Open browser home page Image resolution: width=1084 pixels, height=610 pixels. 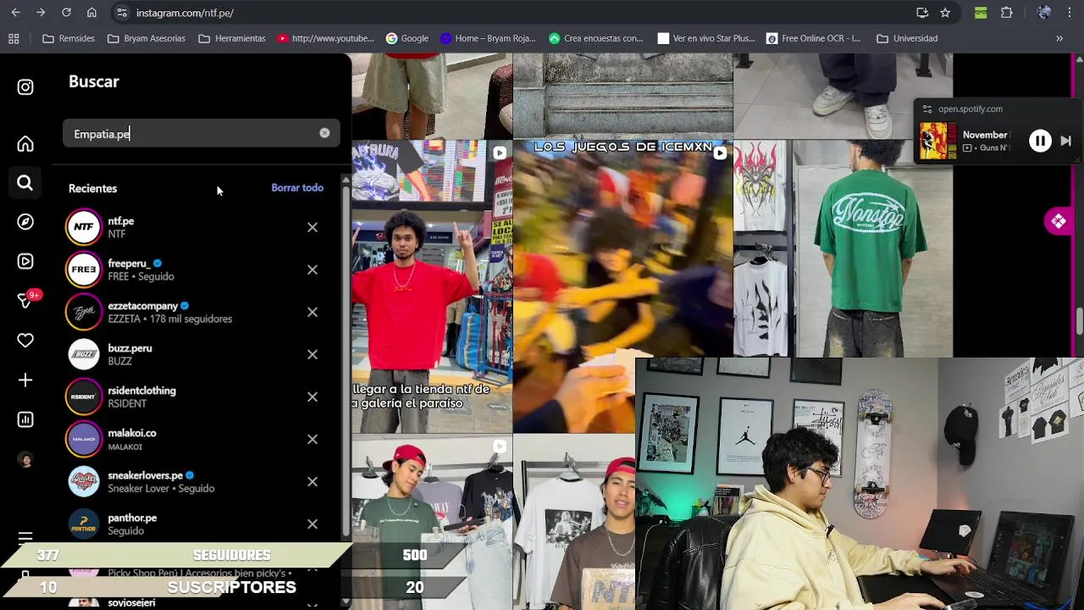pos(91,13)
